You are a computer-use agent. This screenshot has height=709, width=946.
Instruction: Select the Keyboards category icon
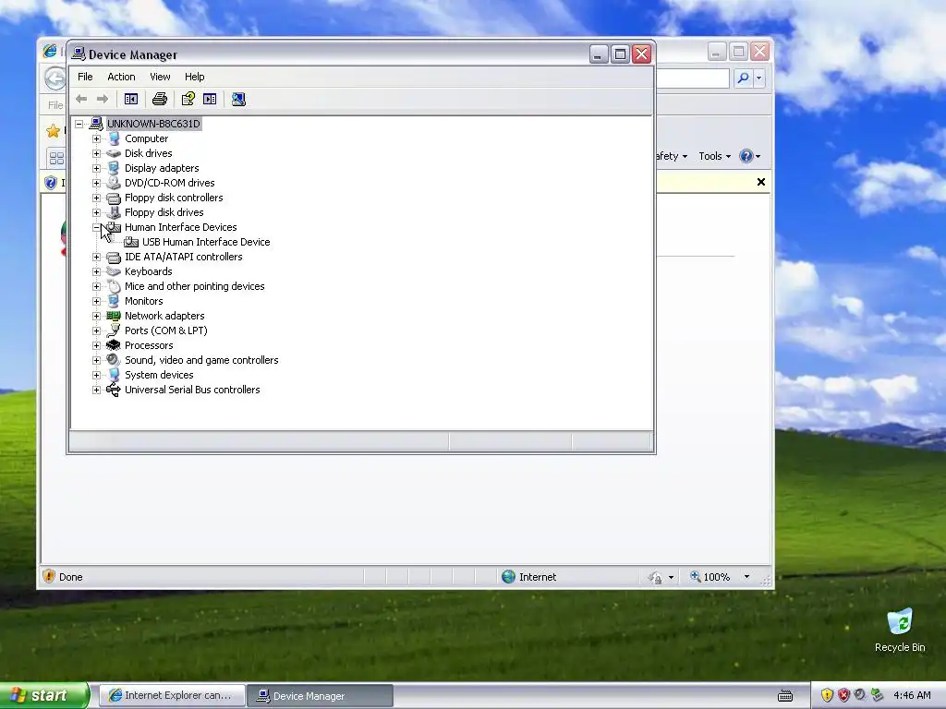(x=114, y=271)
